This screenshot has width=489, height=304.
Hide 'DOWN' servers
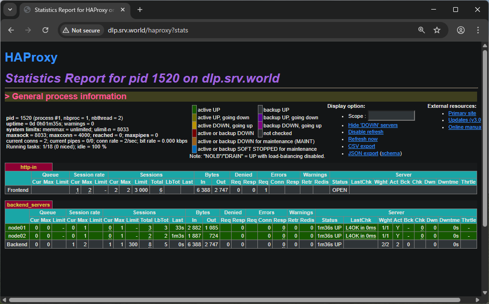coord(372,125)
